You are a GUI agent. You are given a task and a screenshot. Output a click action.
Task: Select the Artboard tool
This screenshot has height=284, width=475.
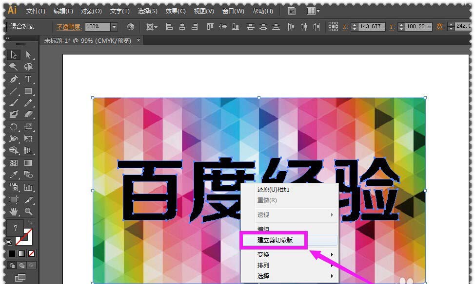(x=13, y=200)
